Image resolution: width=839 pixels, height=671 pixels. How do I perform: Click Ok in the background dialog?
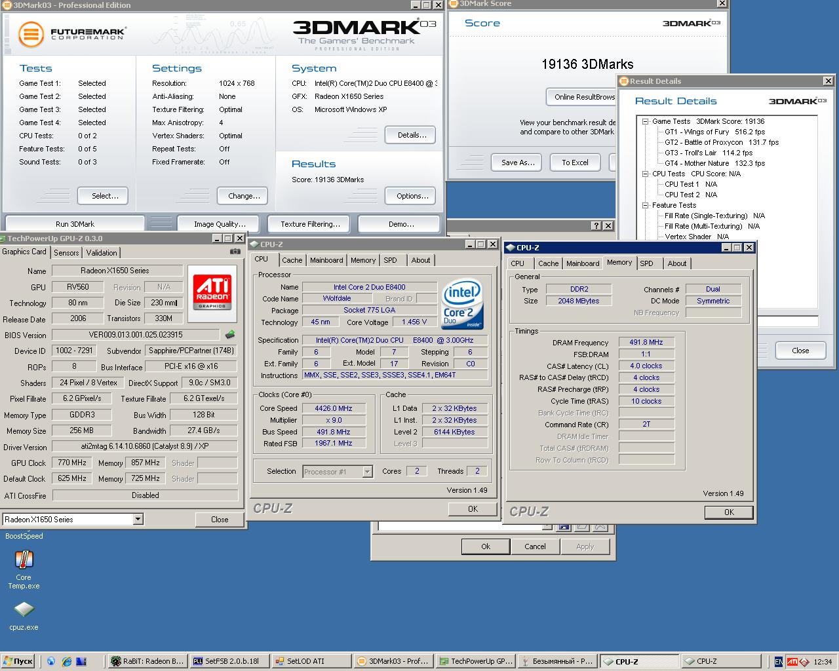click(486, 546)
